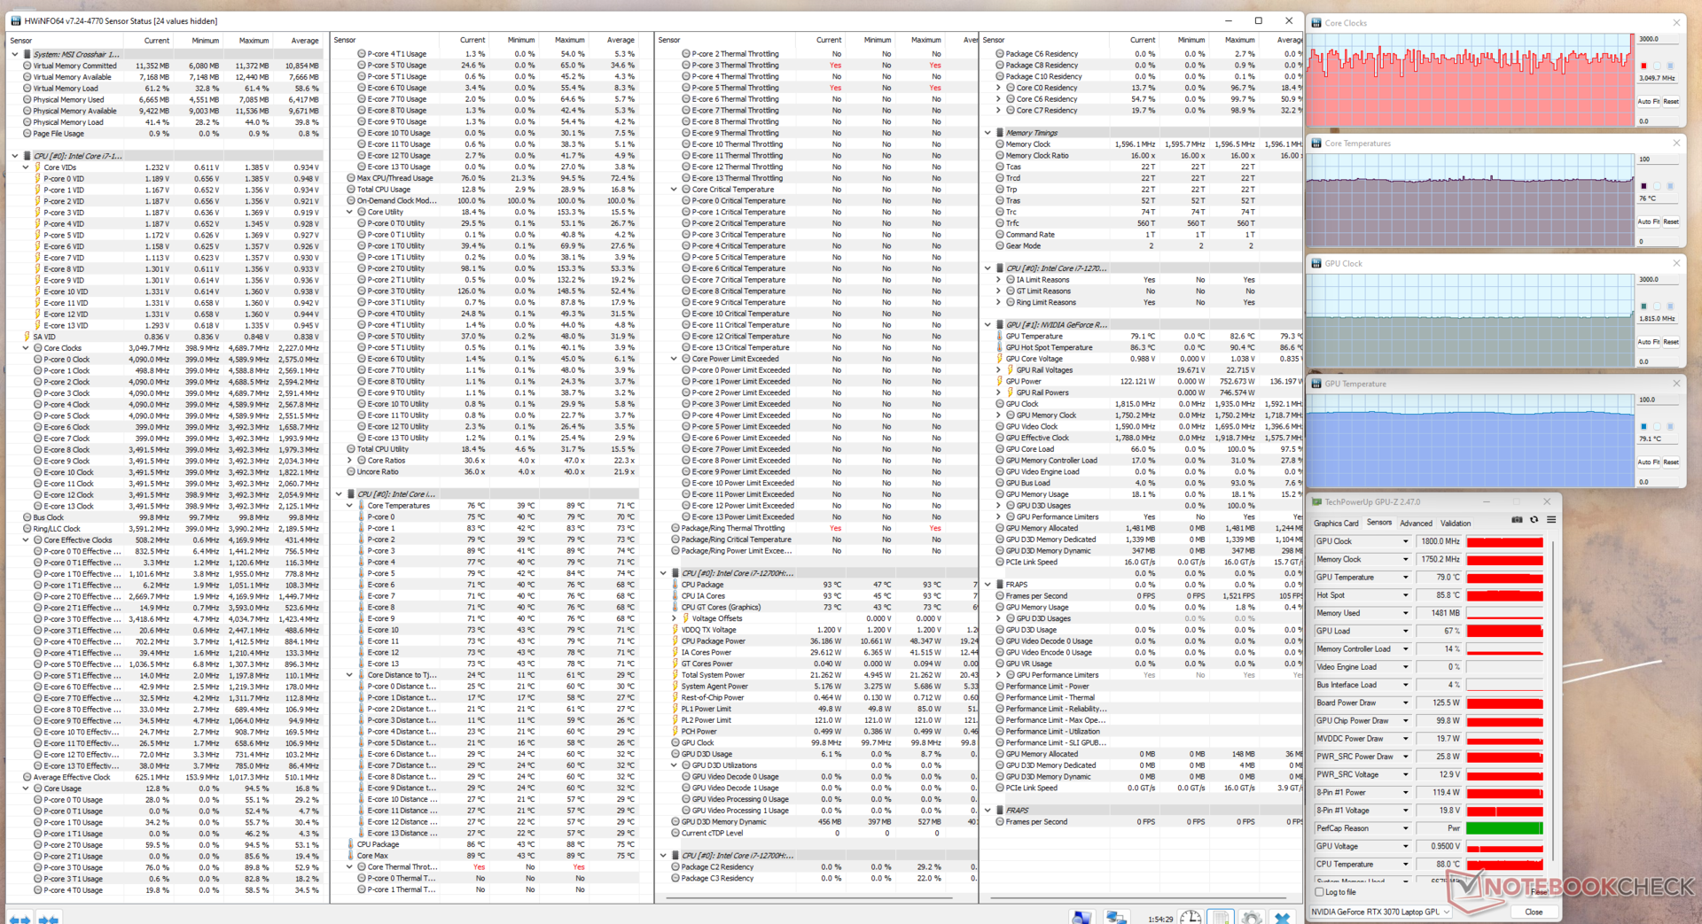The width and height of the screenshot is (1702, 924).
Task: Click the GPU-Z screenshot camera icon
Action: 1517,520
